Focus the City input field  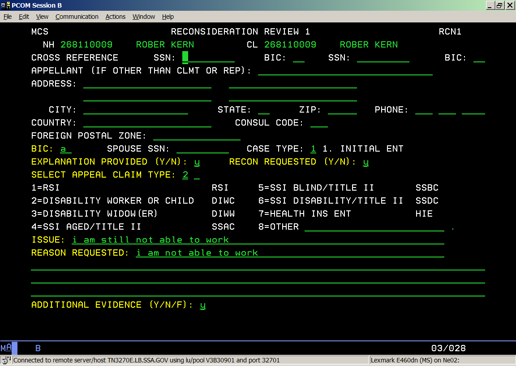135,110
